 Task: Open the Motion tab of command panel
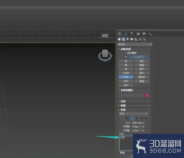[138, 34]
